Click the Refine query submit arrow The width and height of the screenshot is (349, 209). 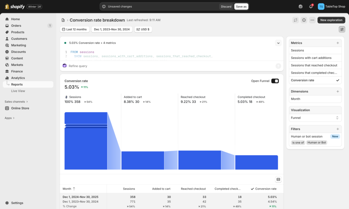tap(278, 66)
